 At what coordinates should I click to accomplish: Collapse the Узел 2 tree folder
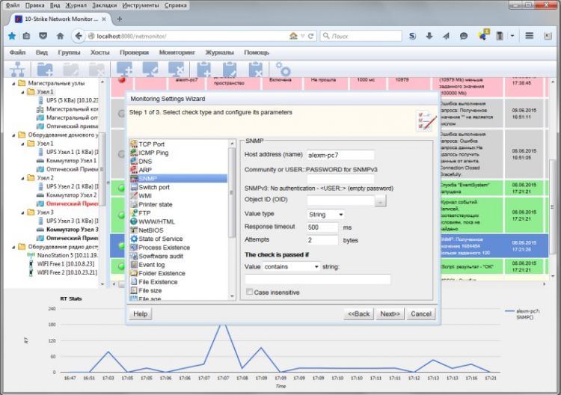coord(22,177)
